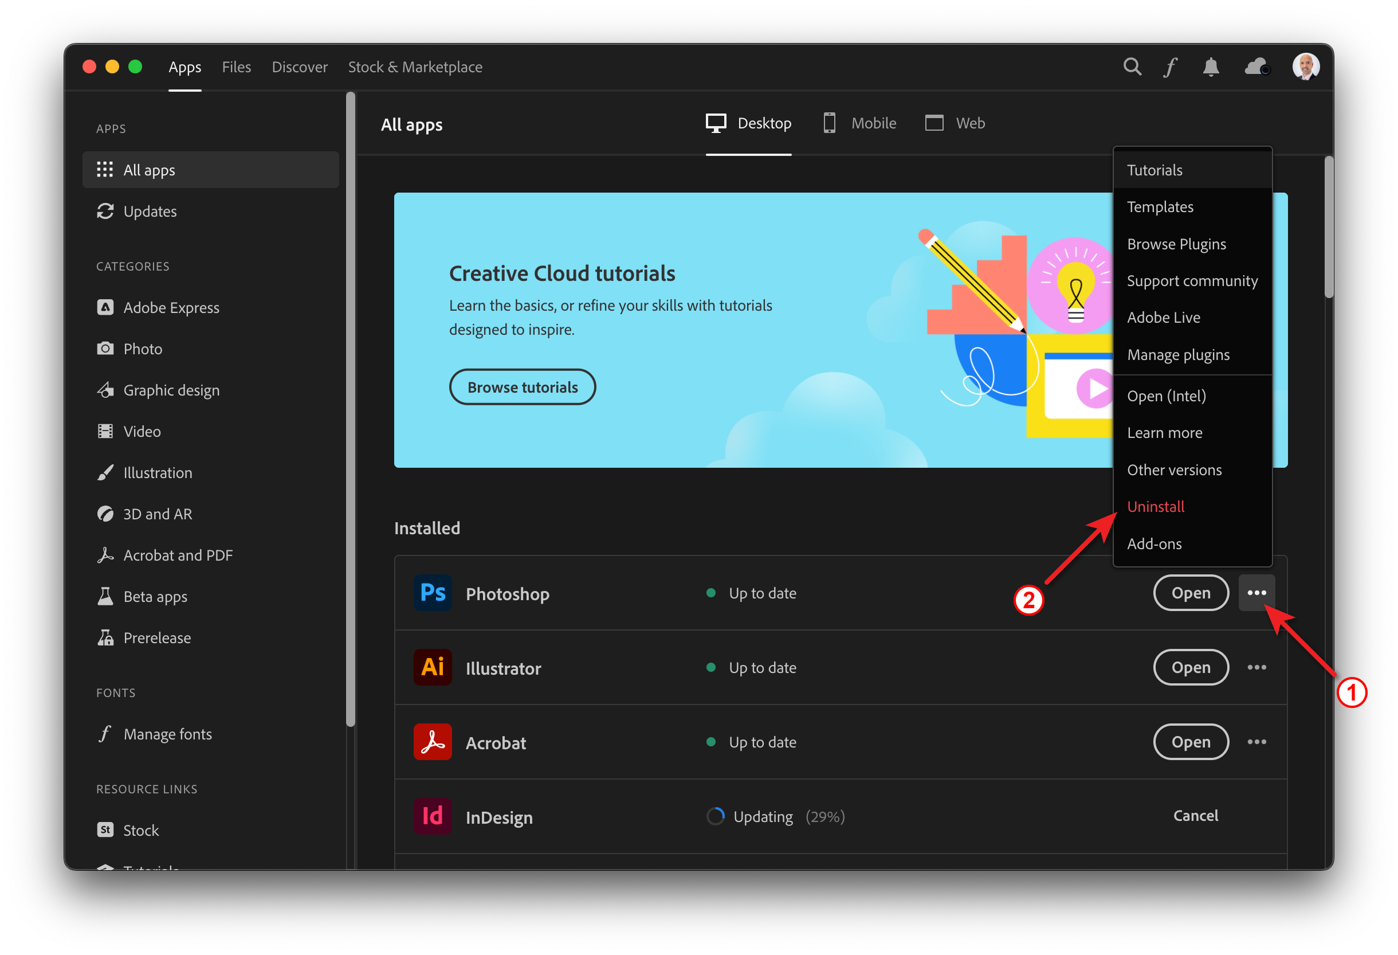Click the Acrobat app icon
Image resolution: width=1398 pixels, height=955 pixels.
click(x=433, y=742)
